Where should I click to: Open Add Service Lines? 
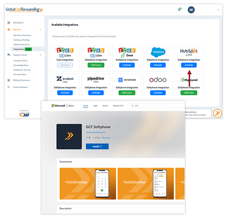[21, 44]
